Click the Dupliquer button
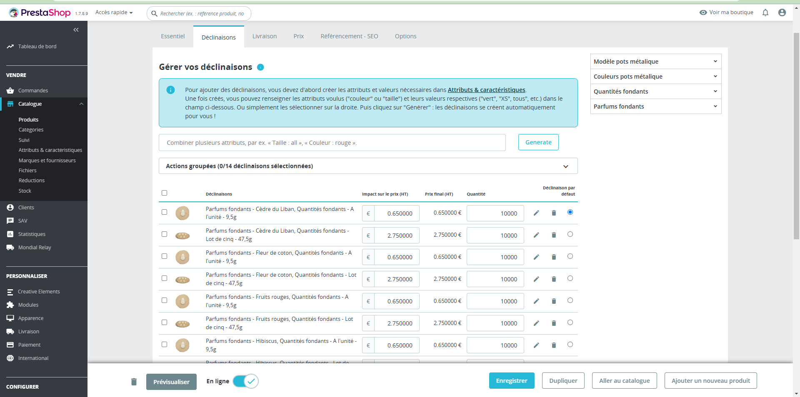 coord(563,381)
